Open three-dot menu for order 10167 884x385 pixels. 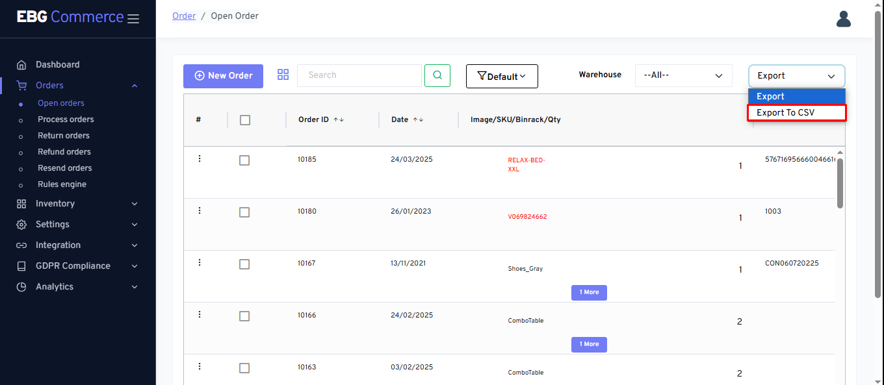point(200,263)
